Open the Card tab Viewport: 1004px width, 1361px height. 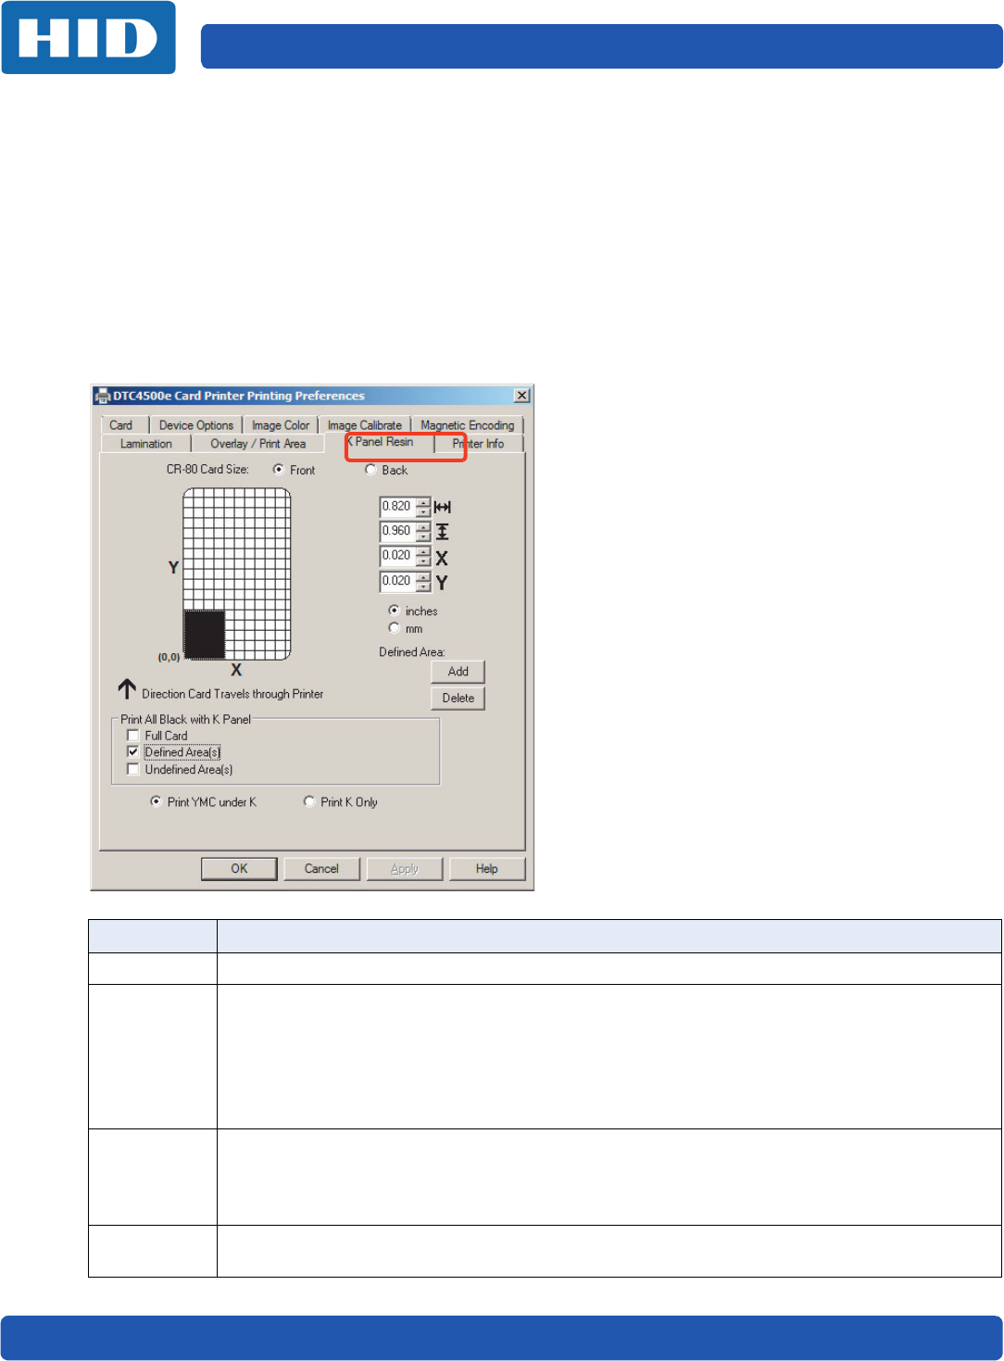(x=121, y=425)
